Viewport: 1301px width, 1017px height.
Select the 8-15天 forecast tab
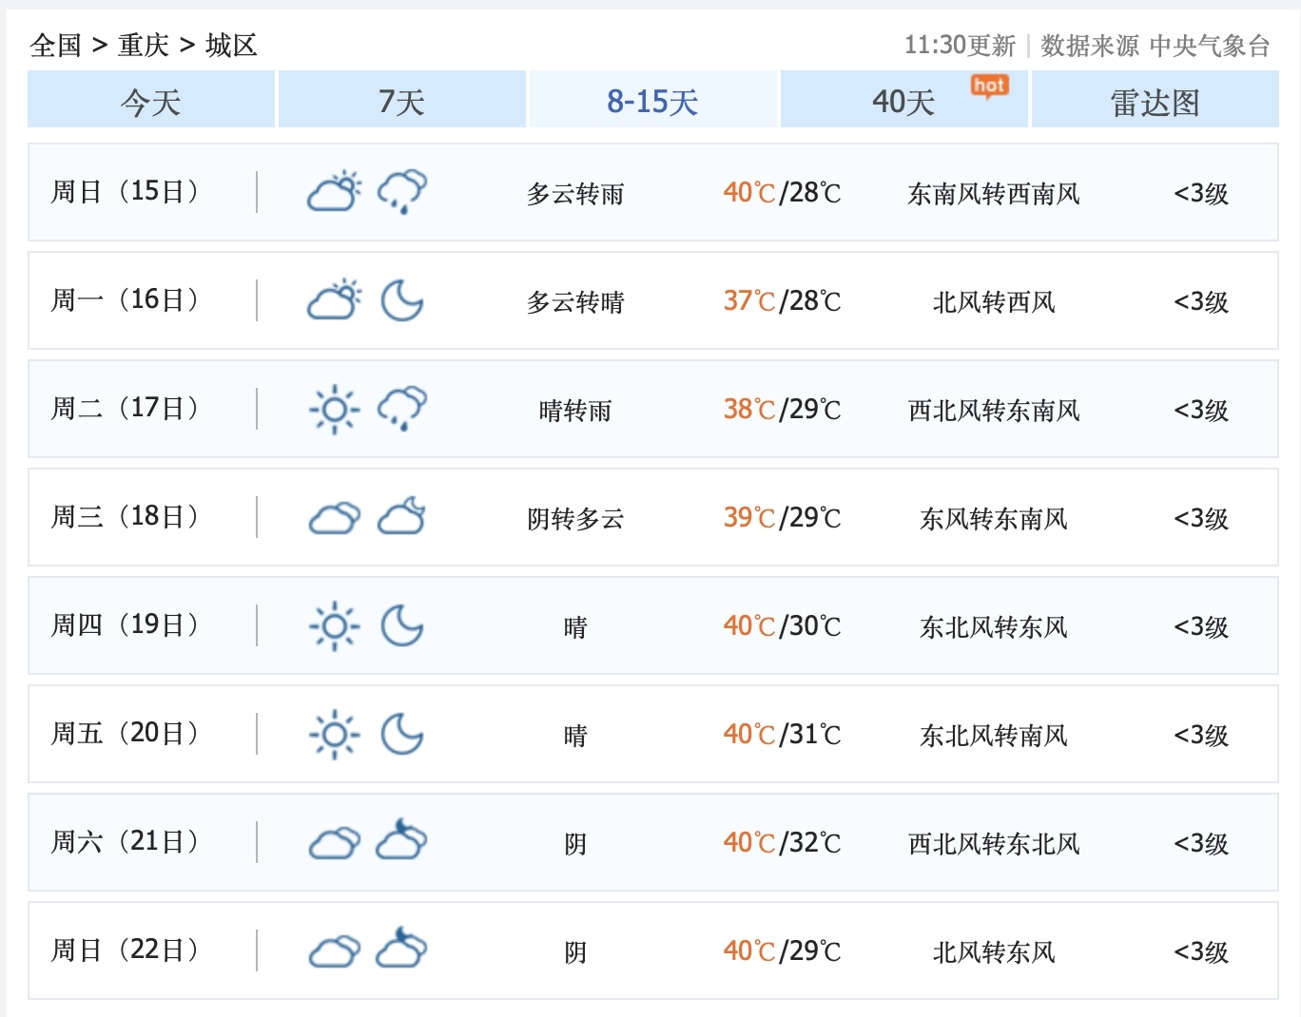[x=652, y=101]
